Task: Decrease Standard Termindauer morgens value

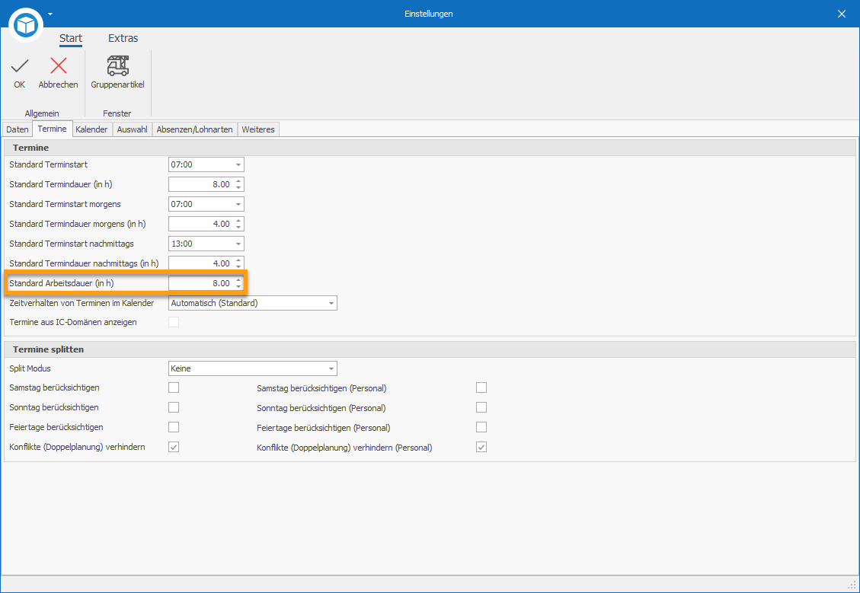Action: coord(238,227)
